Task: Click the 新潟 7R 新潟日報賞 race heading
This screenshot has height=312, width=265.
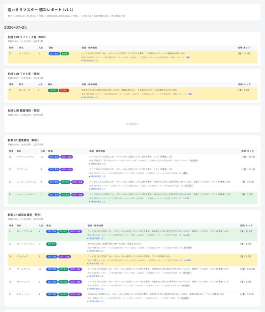Action: click(25, 215)
